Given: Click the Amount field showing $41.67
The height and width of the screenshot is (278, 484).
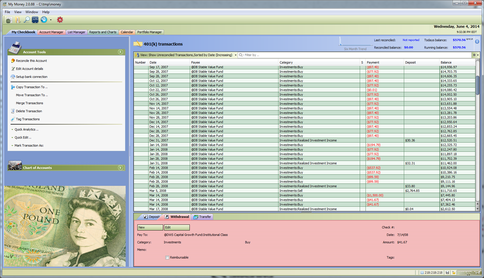Looking at the screenshot, I should (x=402, y=242).
